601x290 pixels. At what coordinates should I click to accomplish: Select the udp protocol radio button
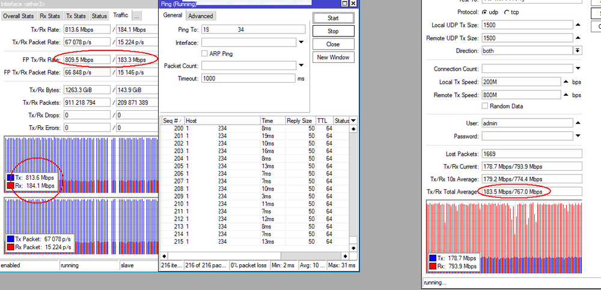tap(485, 12)
